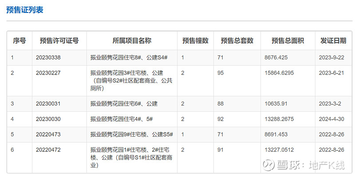Viewport: 355px width, 176px height.
Task: Select permit number 20230031
Action: (x=48, y=104)
